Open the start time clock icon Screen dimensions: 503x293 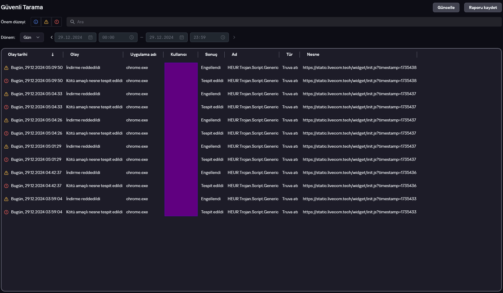pos(132,37)
